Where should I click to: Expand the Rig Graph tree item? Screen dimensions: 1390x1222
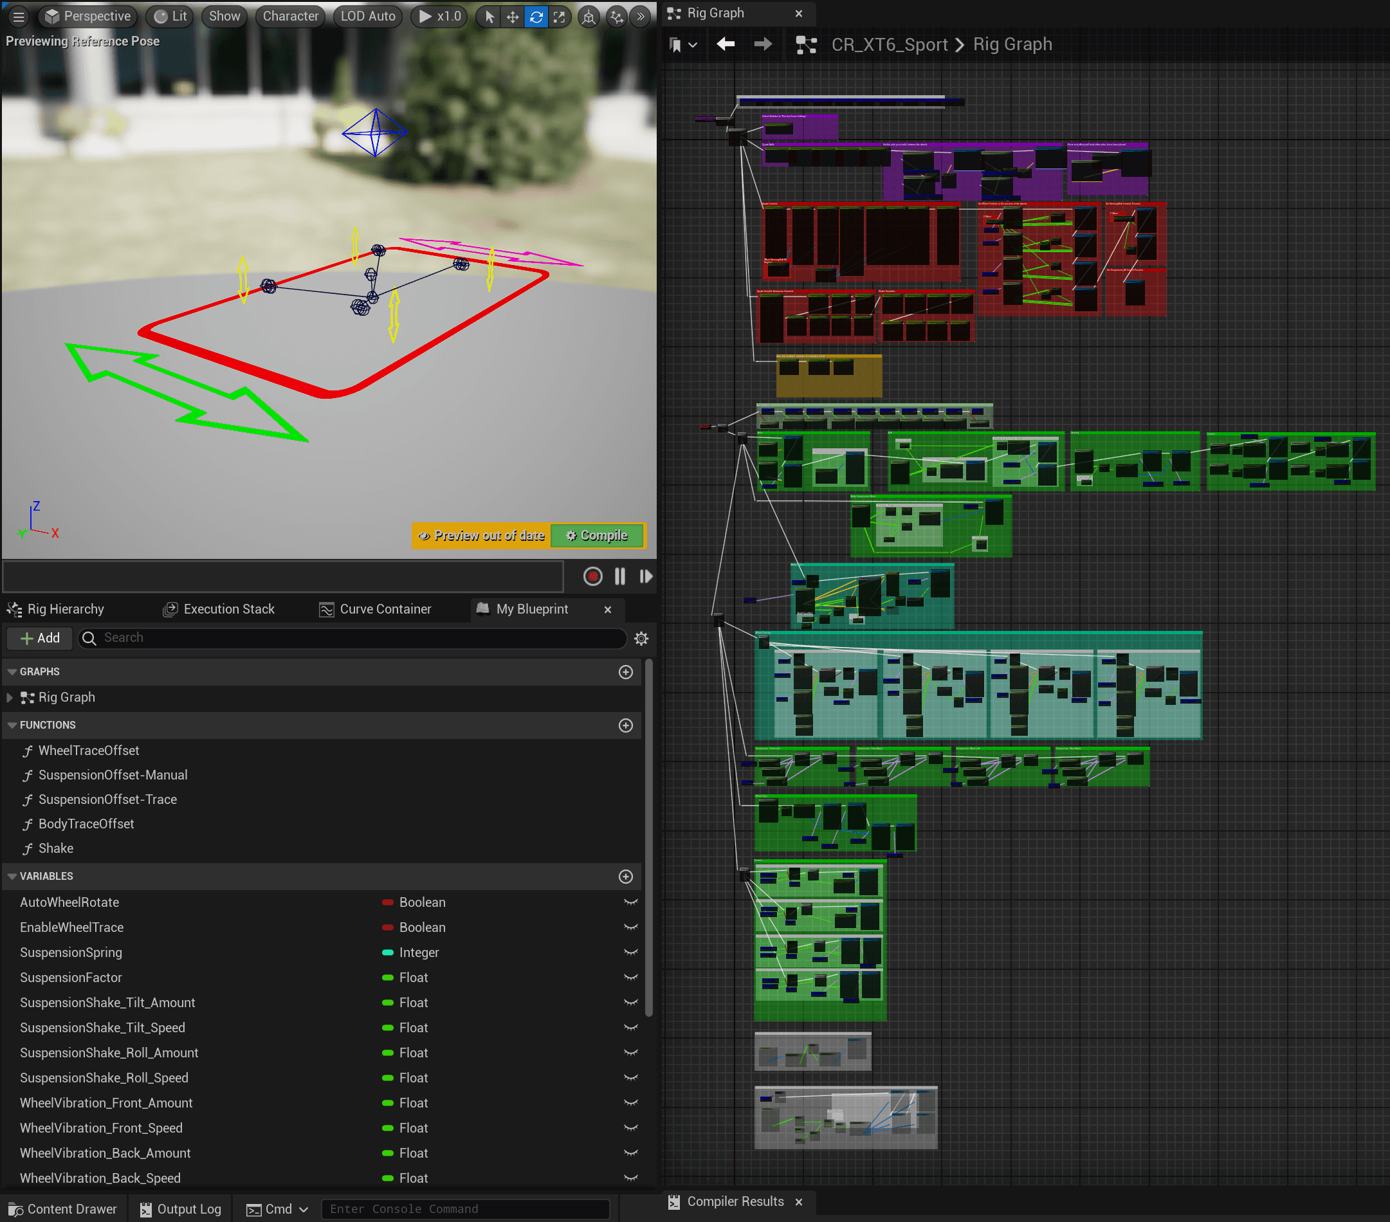(10, 697)
